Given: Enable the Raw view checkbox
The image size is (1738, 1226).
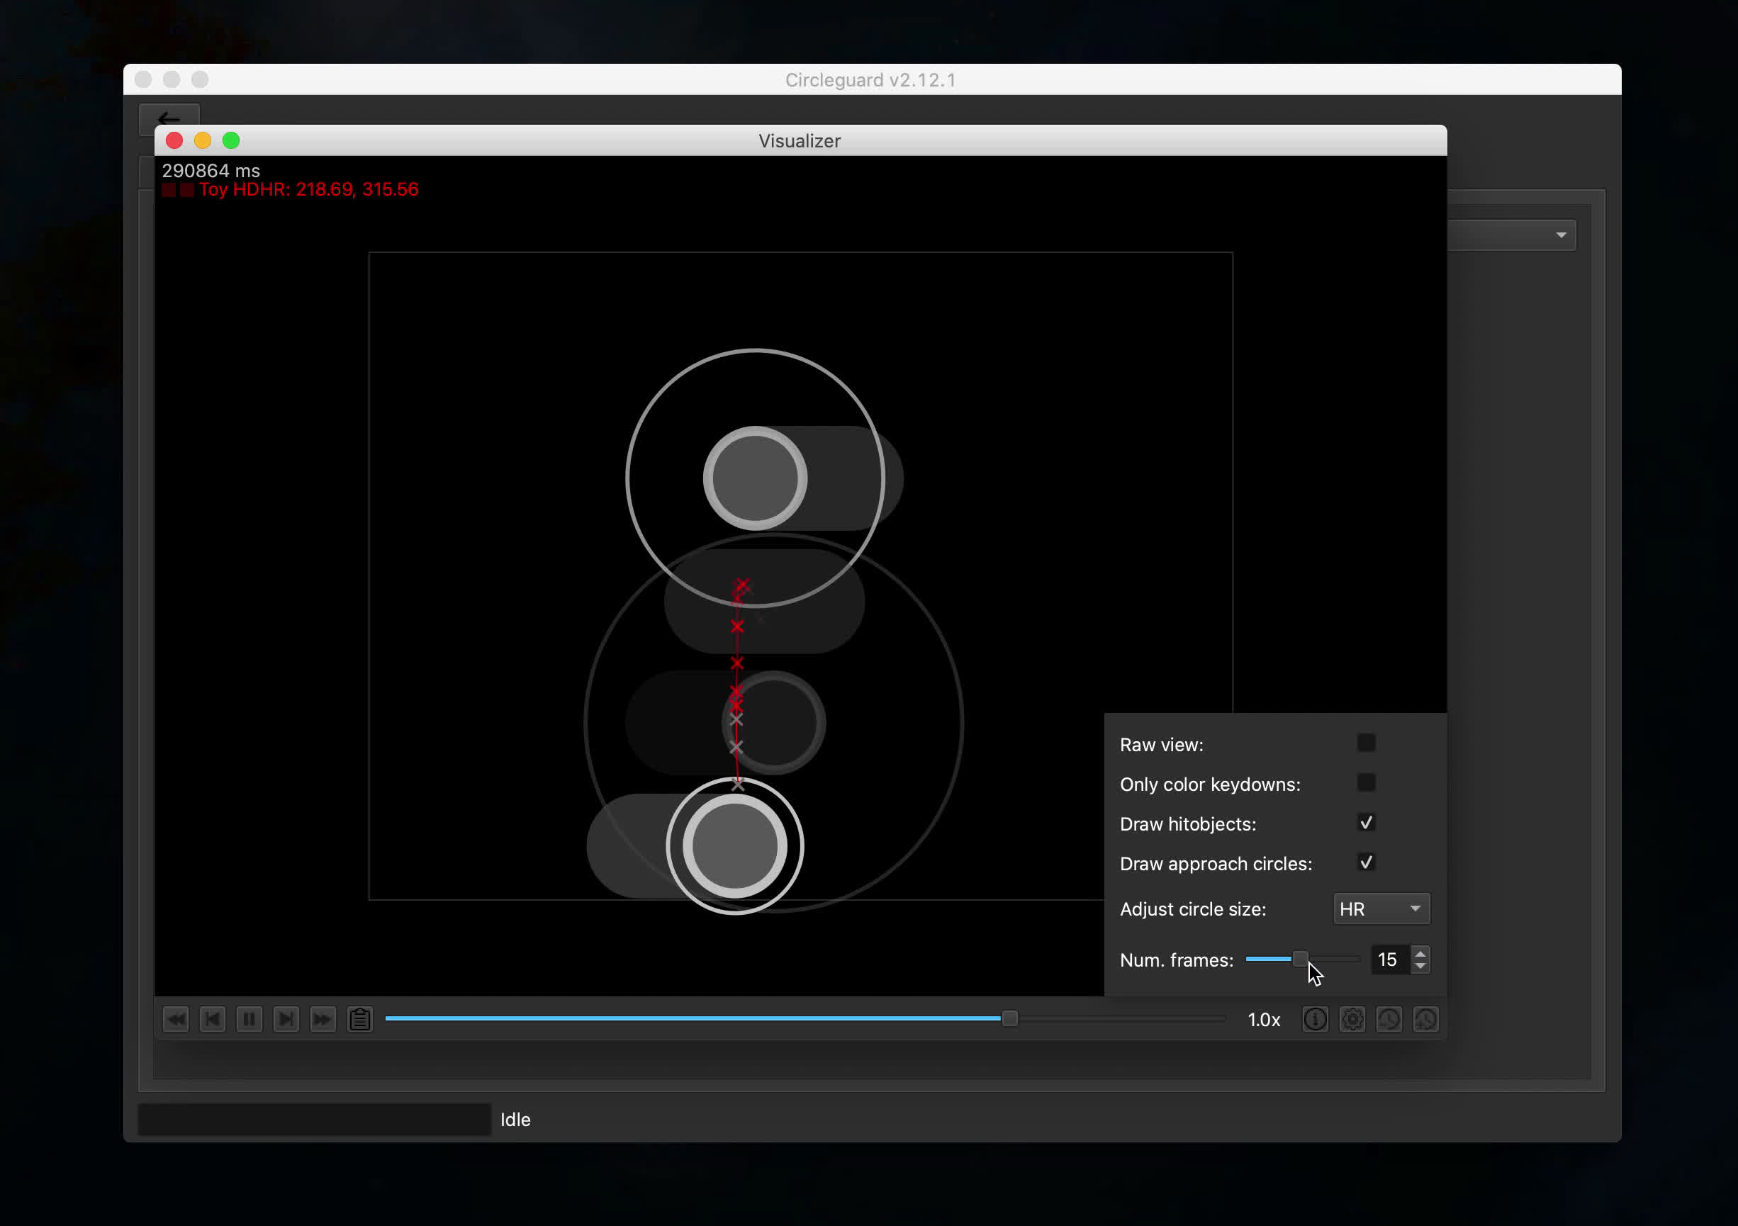Looking at the screenshot, I should [x=1367, y=743].
